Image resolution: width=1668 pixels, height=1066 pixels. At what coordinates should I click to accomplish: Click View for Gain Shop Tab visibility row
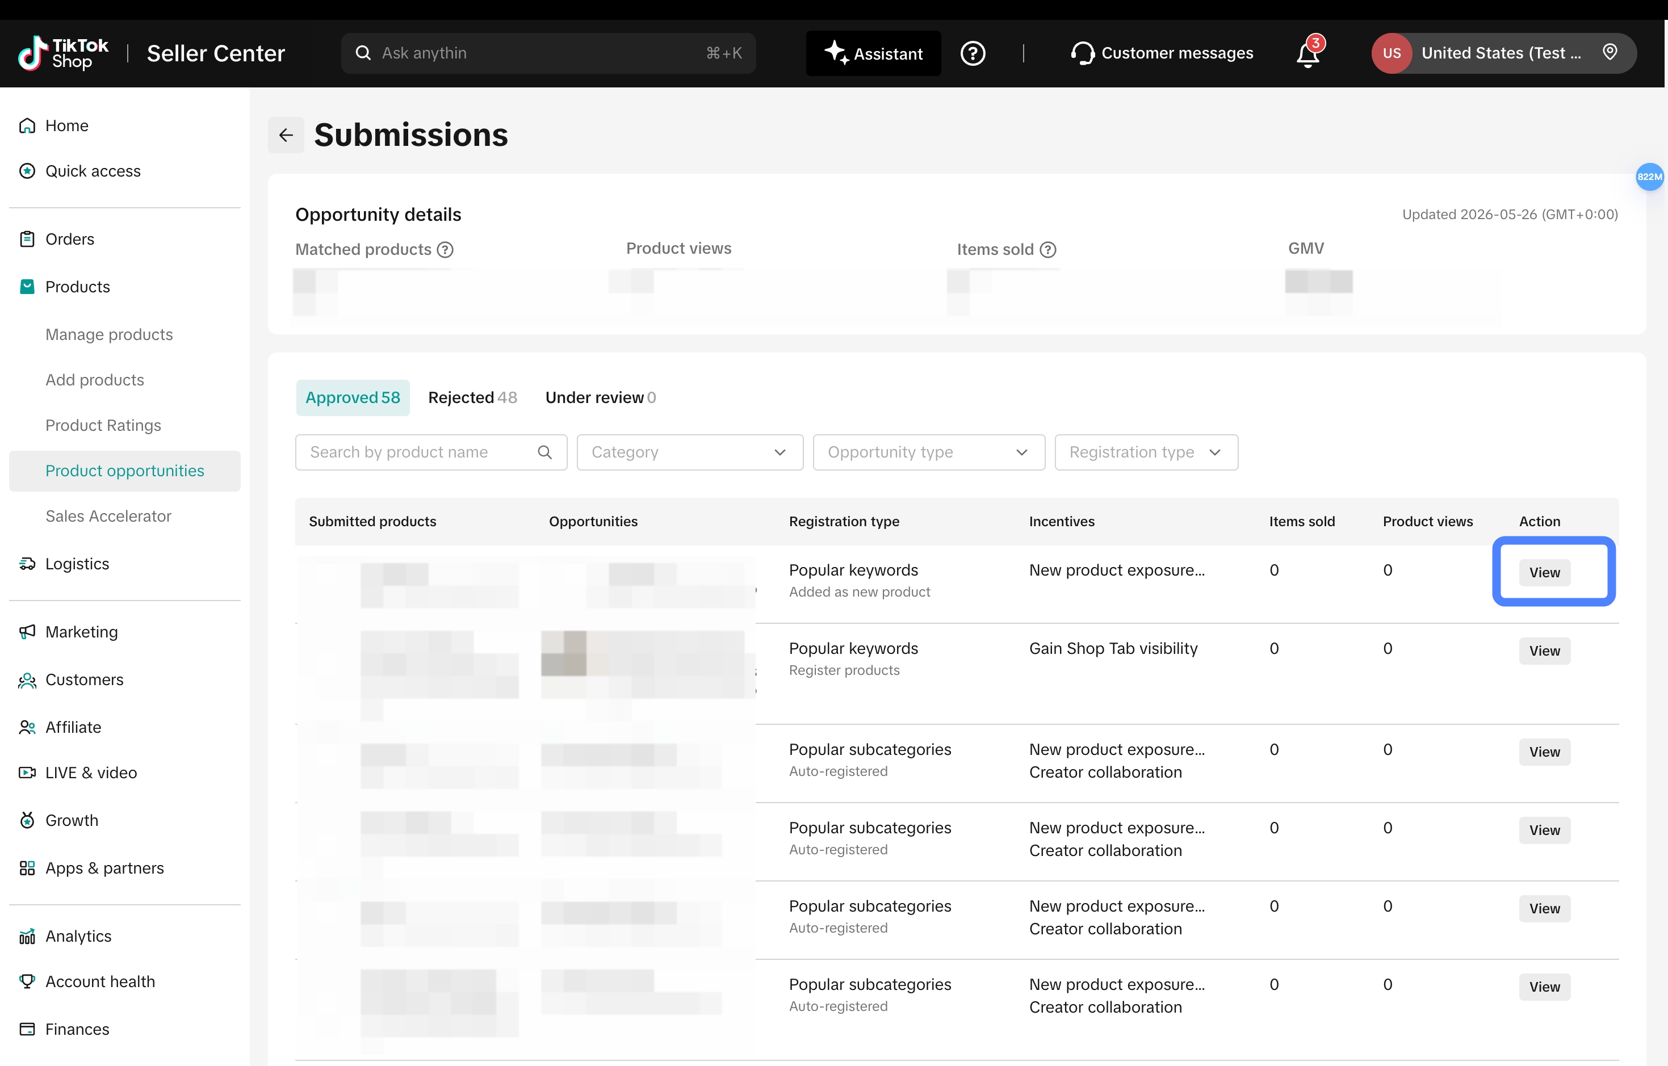click(x=1544, y=650)
